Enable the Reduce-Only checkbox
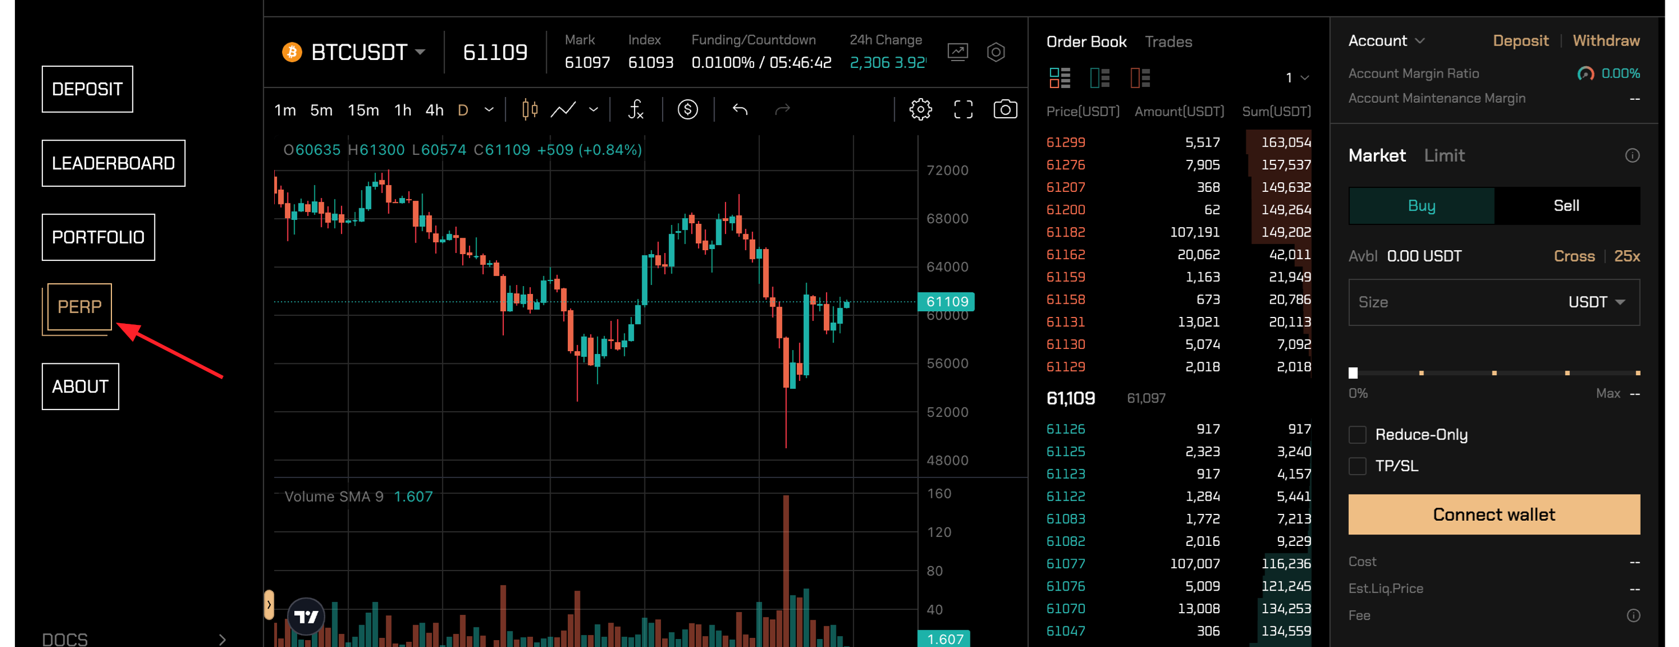This screenshot has width=1679, height=647. 1357,435
